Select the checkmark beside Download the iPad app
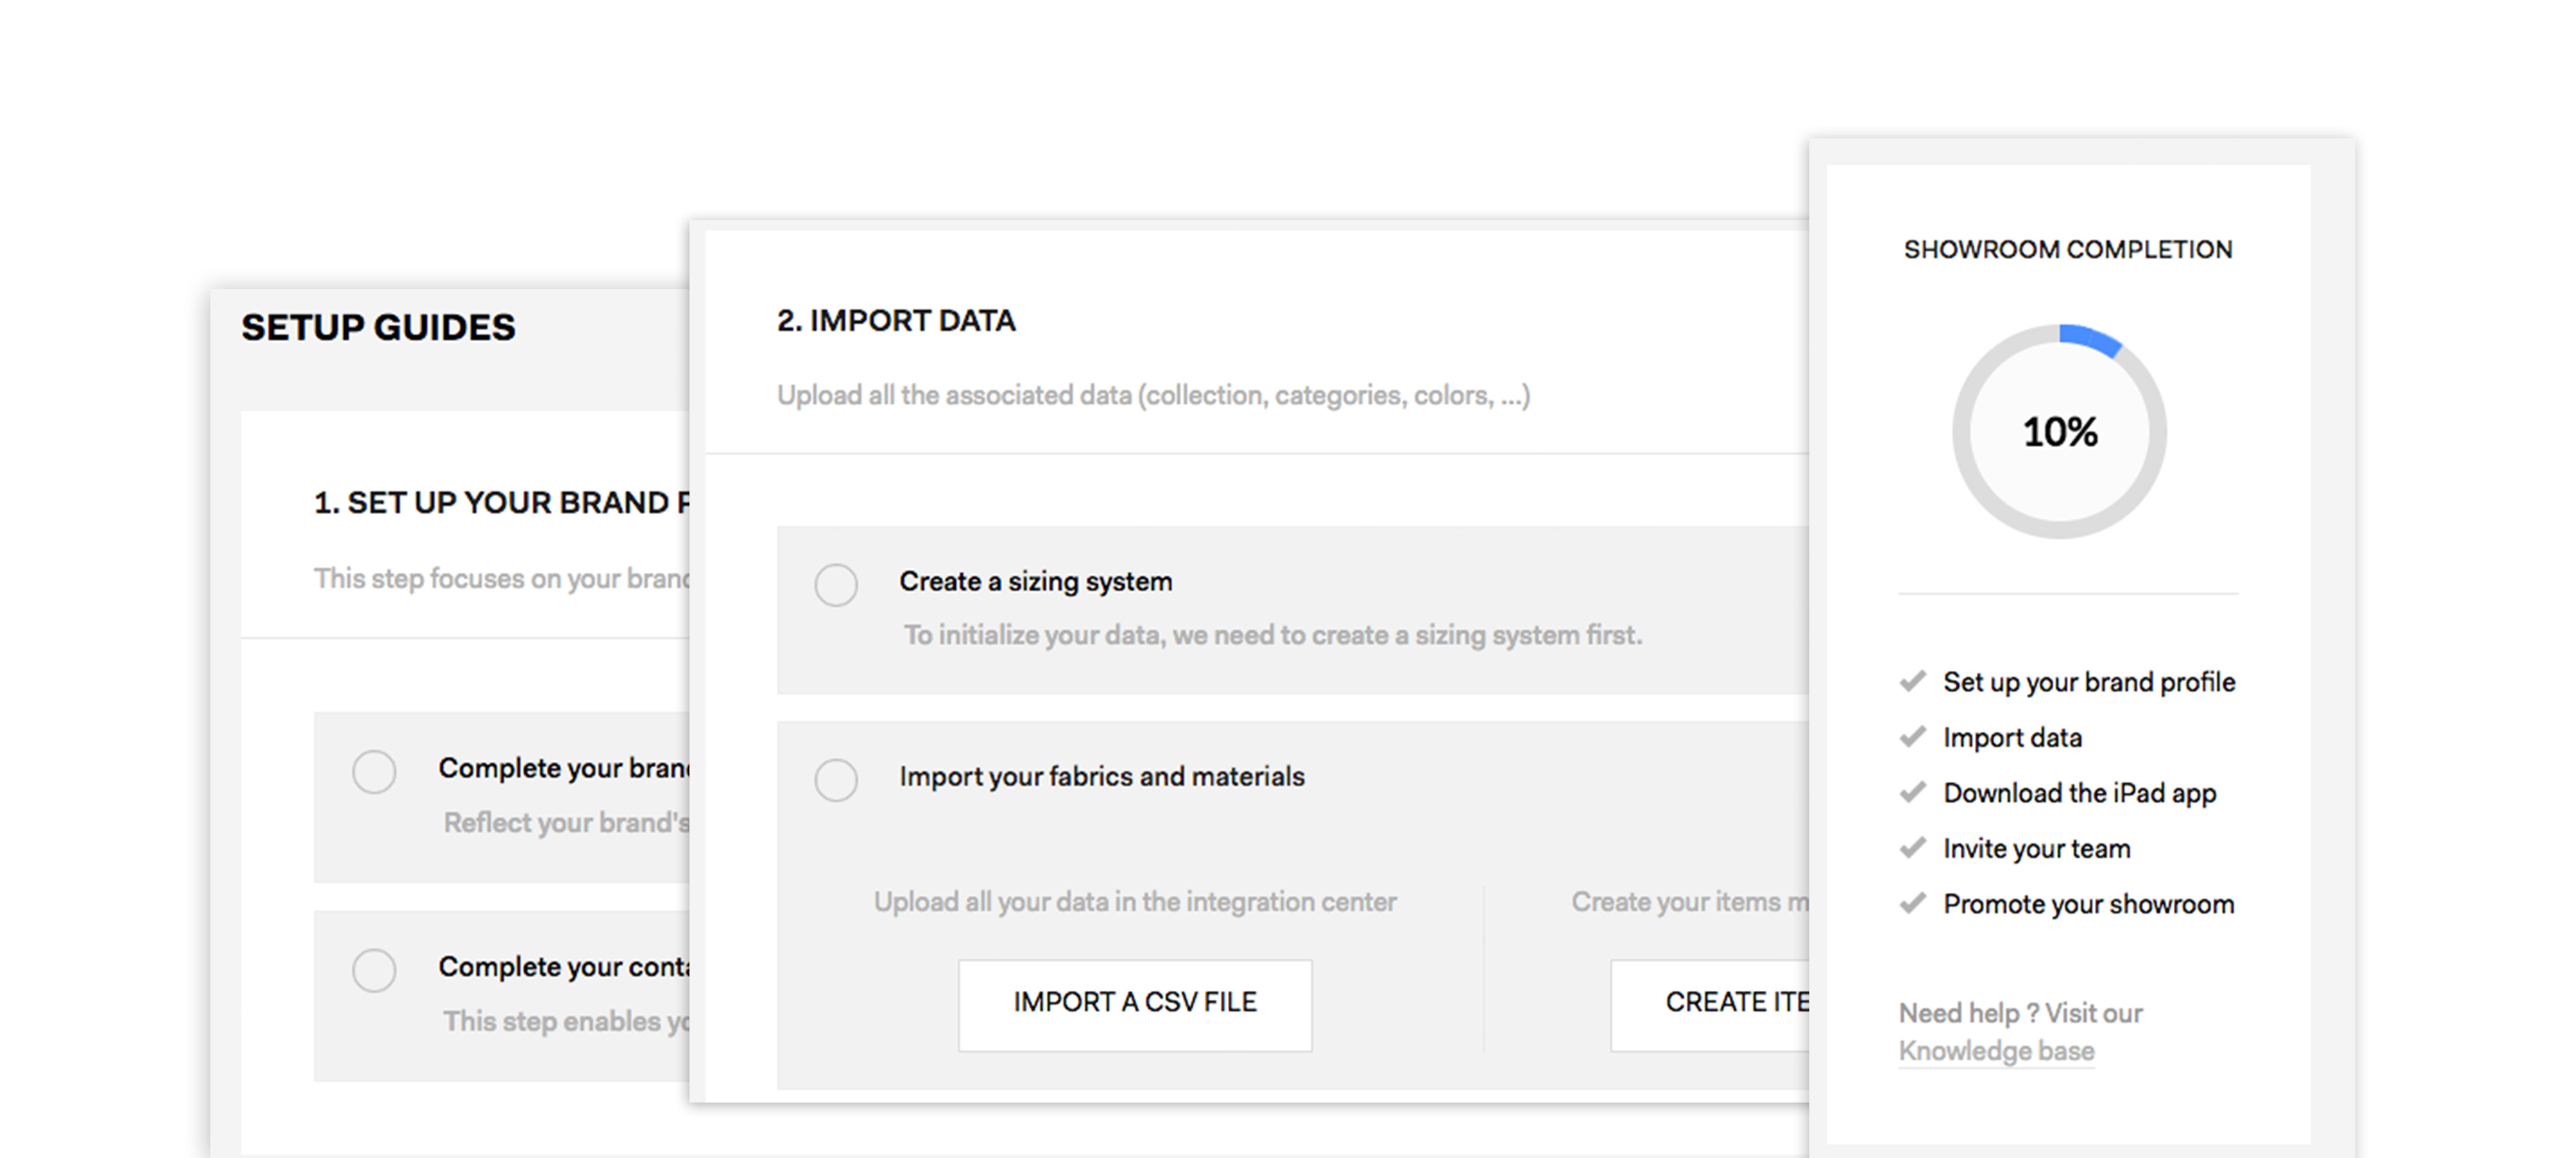Screen dimensions: 2576x1158 [x=1912, y=792]
